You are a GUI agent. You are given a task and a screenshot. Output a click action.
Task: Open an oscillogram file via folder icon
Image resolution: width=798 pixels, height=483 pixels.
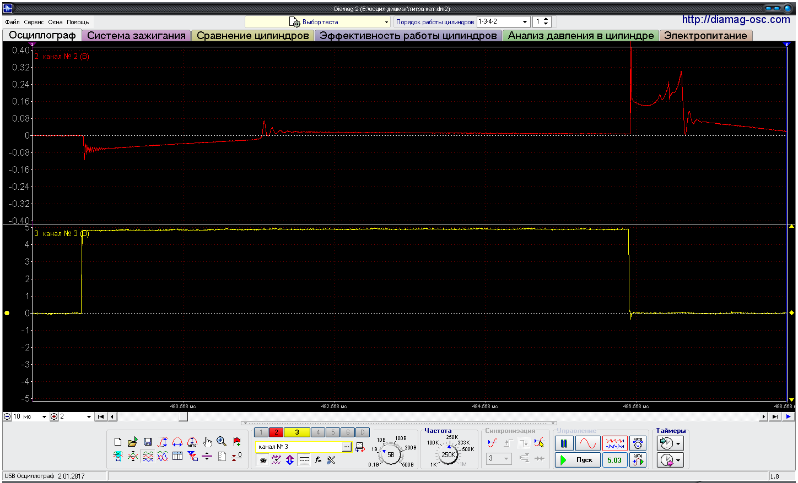pos(133,442)
